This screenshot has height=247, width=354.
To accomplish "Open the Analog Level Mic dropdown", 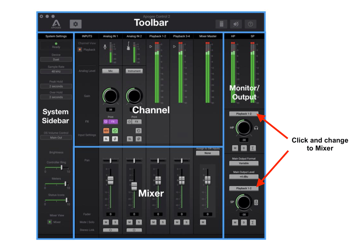I will coord(110,71).
